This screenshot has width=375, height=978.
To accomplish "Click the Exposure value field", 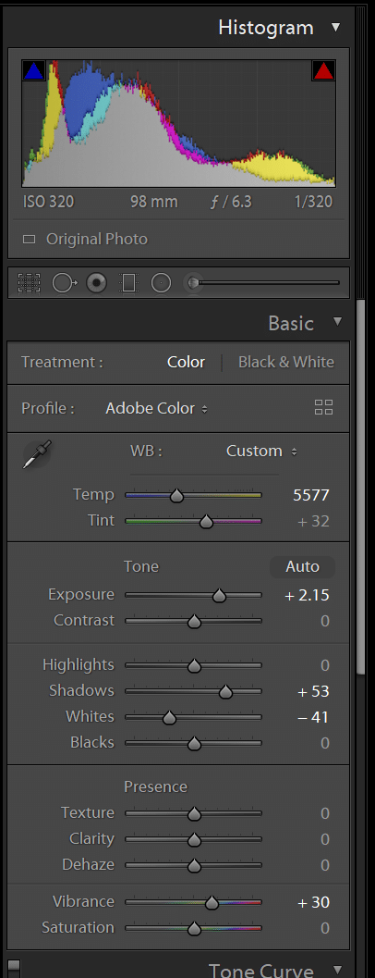I will [x=307, y=596].
